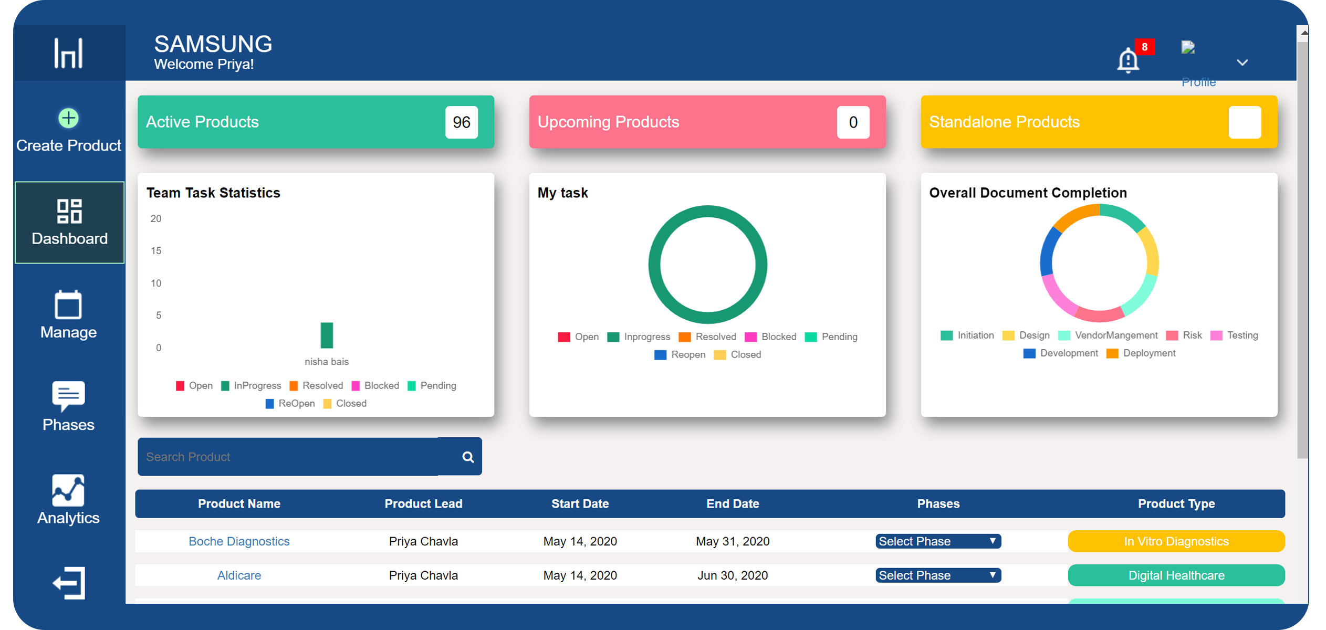Image resolution: width=1326 pixels, height=630 pixels.
Task: Open Select Phase dropdown for Aldicare
Action: 938,575
